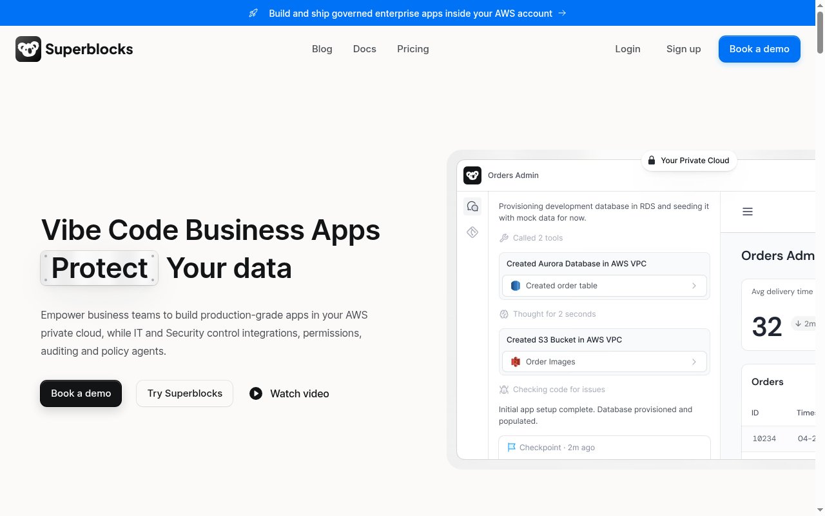Go to the Pricing page

coord(413,49)
